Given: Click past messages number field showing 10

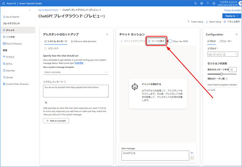Looking at the screenshot, I should [232, 70].
